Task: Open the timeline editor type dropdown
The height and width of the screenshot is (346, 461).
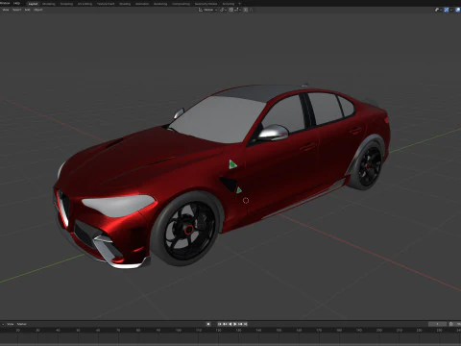Action: coord(3,324)
